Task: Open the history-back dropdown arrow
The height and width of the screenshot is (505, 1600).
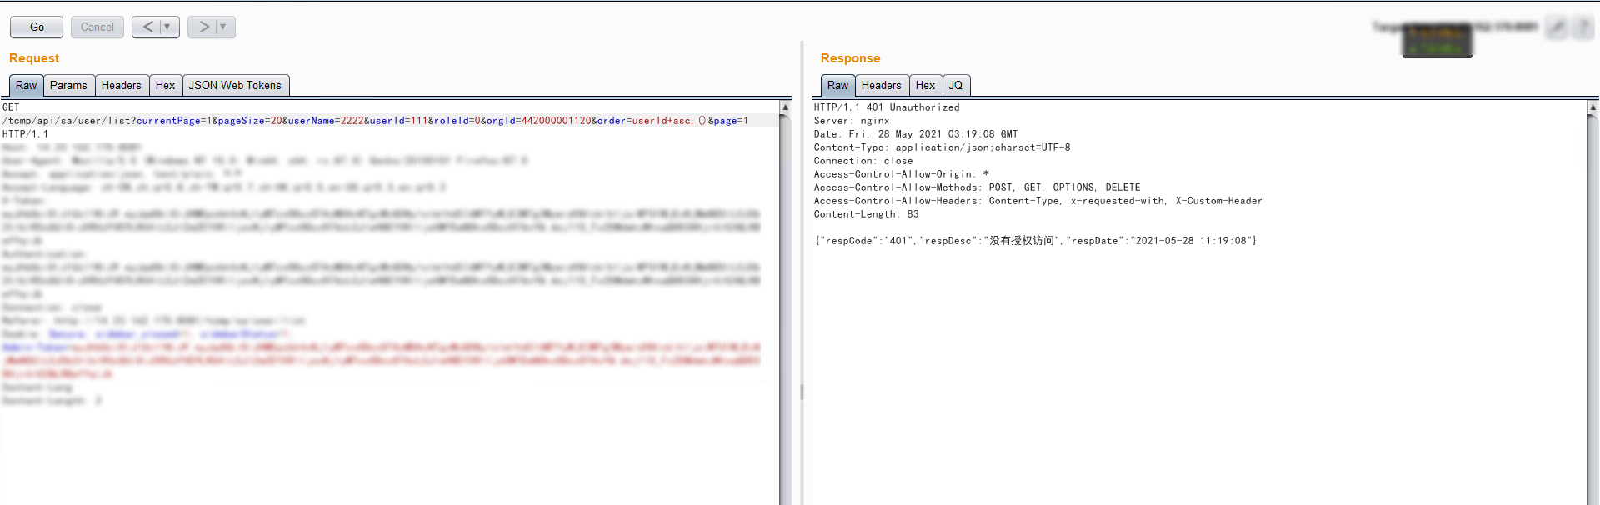Action: (x=167, y=27)
